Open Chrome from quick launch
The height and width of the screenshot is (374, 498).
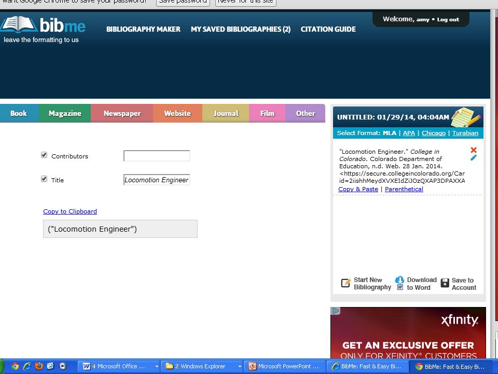click(x=15, y=366)
